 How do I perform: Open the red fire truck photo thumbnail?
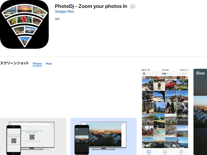tap(171, 85)
